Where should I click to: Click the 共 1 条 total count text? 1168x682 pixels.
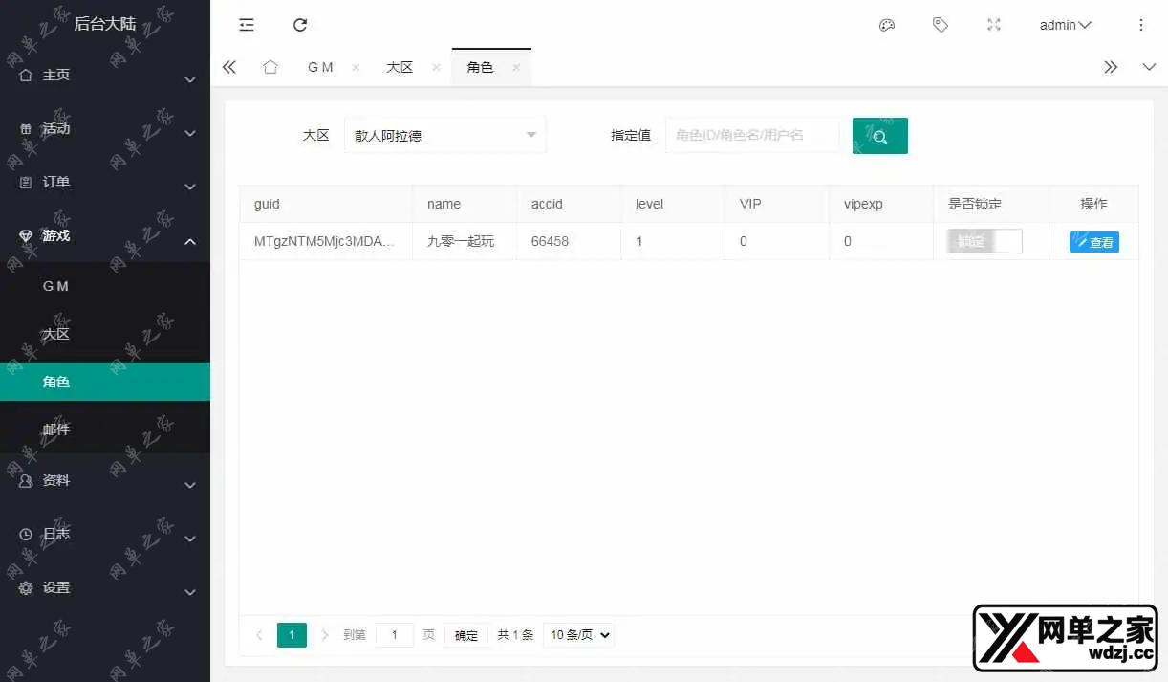coord(515,635)
